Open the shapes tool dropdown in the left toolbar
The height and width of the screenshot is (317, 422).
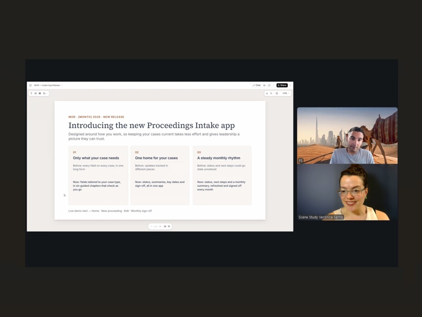[x=45, y=93]
